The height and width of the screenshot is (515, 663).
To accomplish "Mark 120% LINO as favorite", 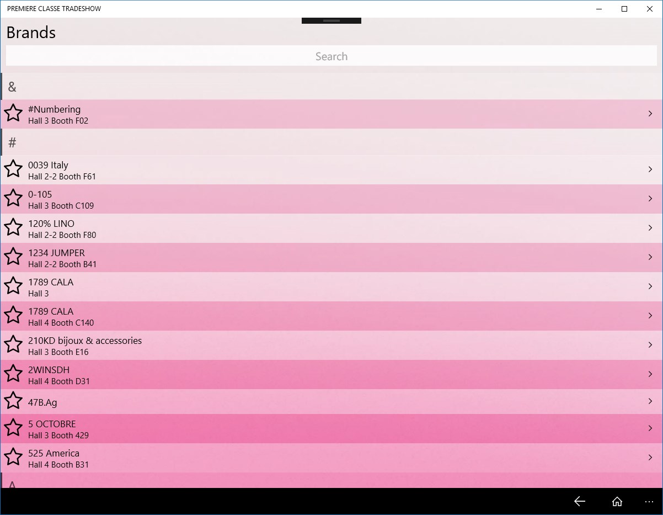I will 13,227.
